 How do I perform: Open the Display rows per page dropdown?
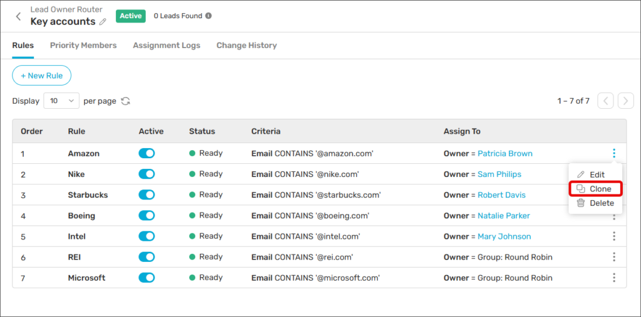61,101
